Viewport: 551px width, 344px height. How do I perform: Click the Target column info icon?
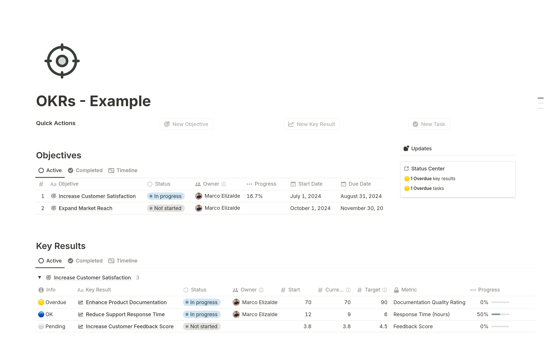(385, 290)
